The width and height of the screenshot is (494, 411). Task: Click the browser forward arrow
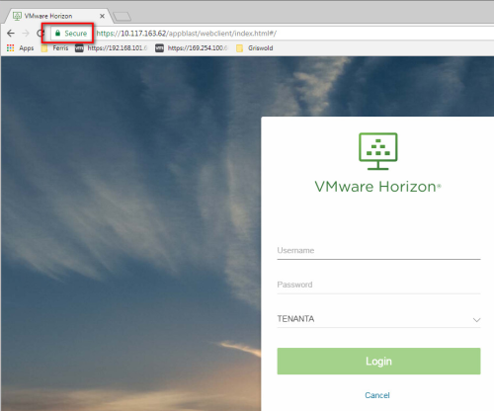[x=26, y=34]
